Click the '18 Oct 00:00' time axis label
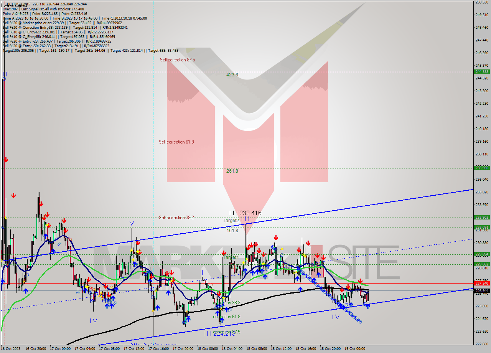This screenshot has width=491, height=353. pyautogui.click(x=208, y=349)
